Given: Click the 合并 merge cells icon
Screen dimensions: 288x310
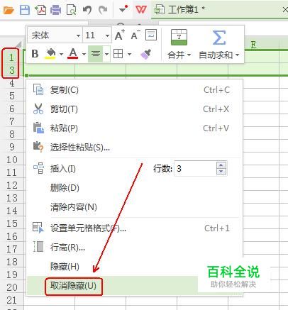Looking at the screenshot, I should tap(179, 38).
